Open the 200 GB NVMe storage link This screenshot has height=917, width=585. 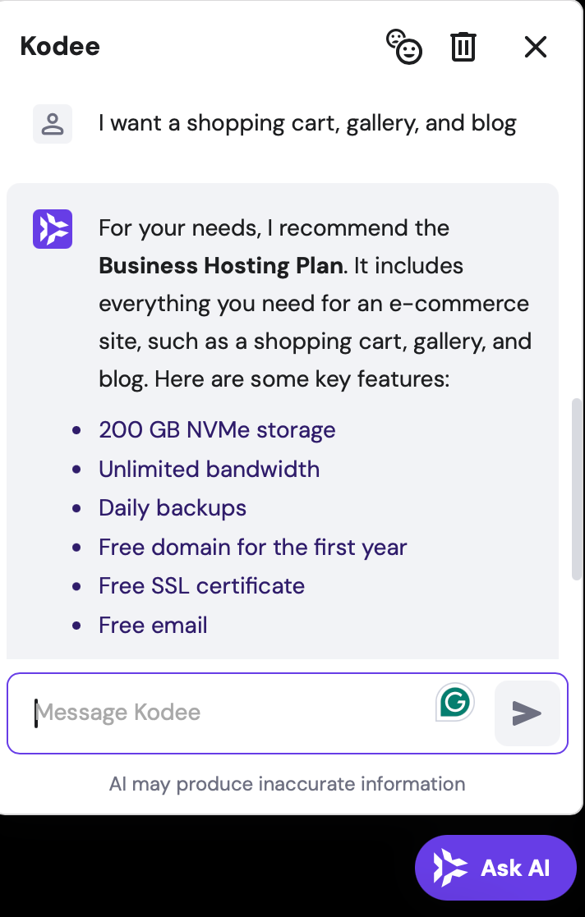coord(216,429)
